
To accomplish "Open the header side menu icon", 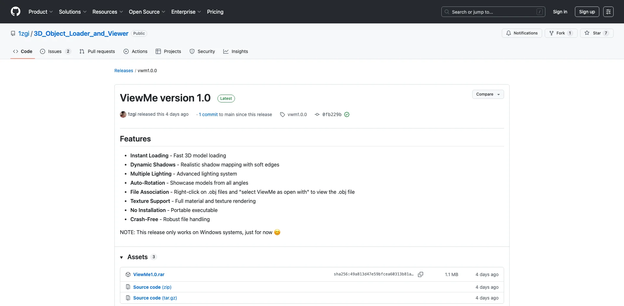I will click(608, 12).
